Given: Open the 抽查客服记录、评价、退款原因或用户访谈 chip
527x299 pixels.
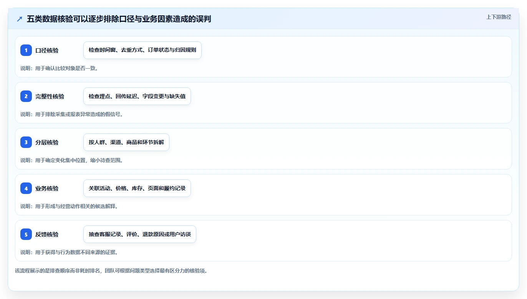Looking at the screenshot, I should (140, 234).
